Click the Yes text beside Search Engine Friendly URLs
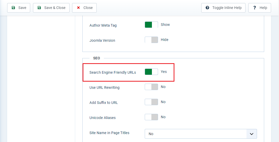Viewport: 279px width, 142px height. [164, 72]
